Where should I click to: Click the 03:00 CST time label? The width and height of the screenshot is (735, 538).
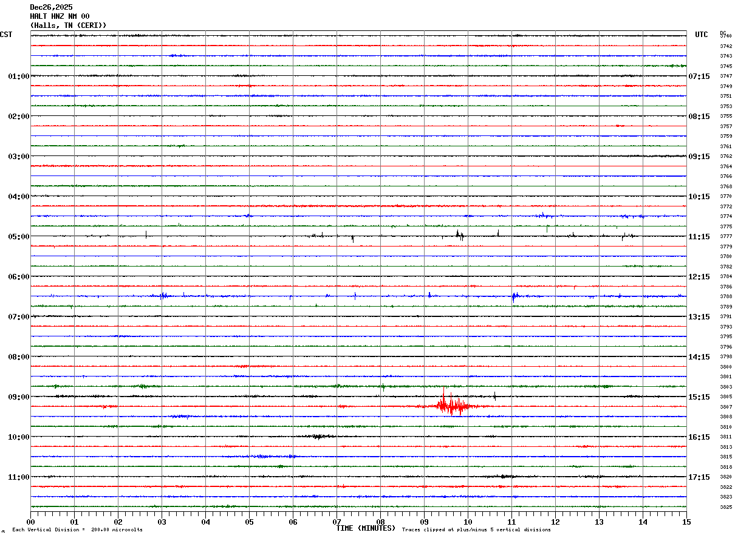point(19,157)
